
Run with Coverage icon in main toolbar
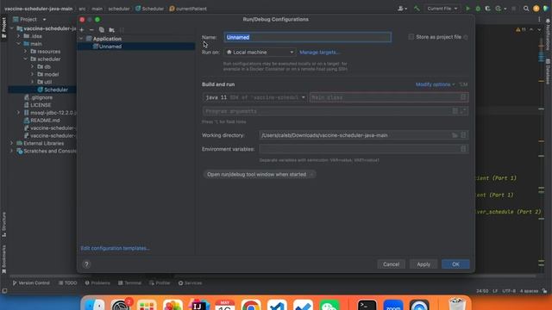[487, 9]
